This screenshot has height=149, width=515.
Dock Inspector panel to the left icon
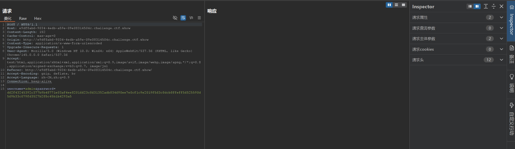point(470,6)
